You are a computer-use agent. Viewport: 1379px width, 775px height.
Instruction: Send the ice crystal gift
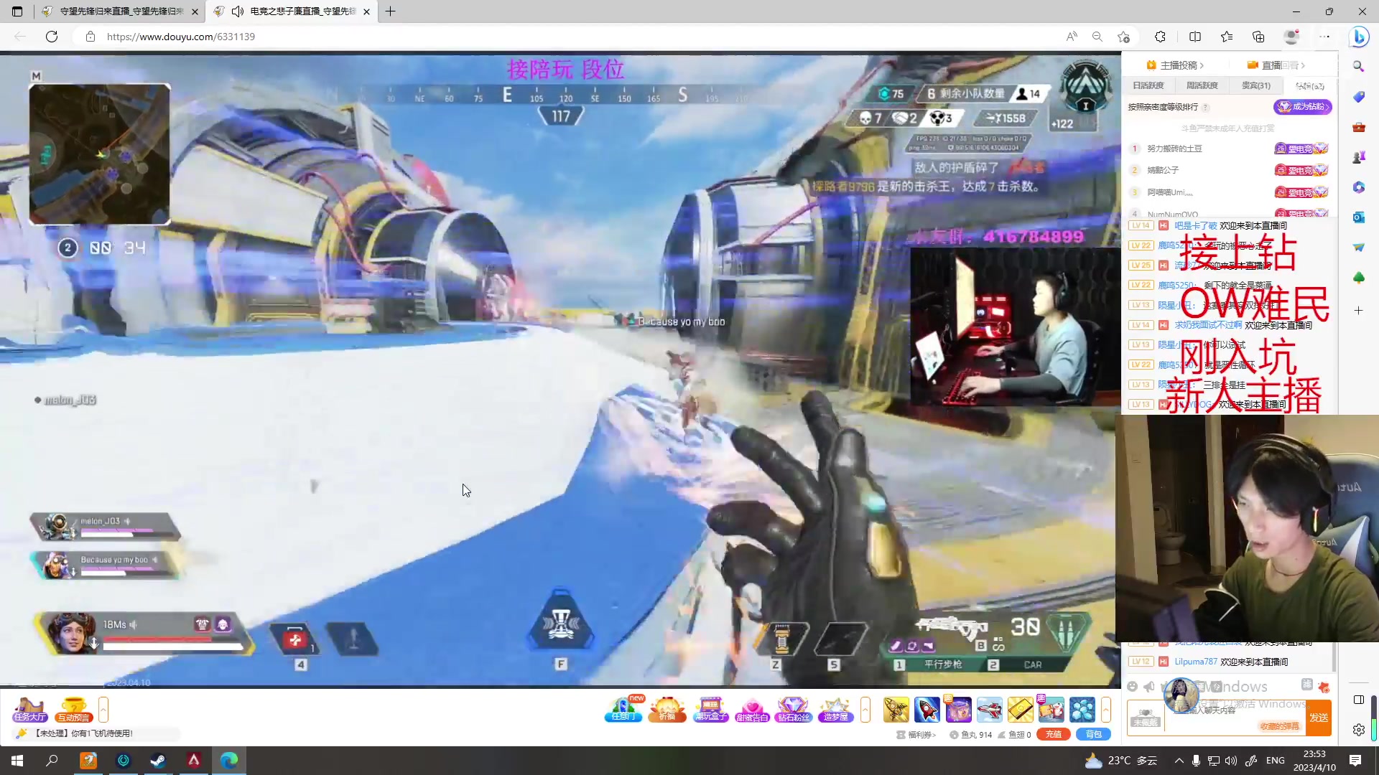pos(1082,710)
